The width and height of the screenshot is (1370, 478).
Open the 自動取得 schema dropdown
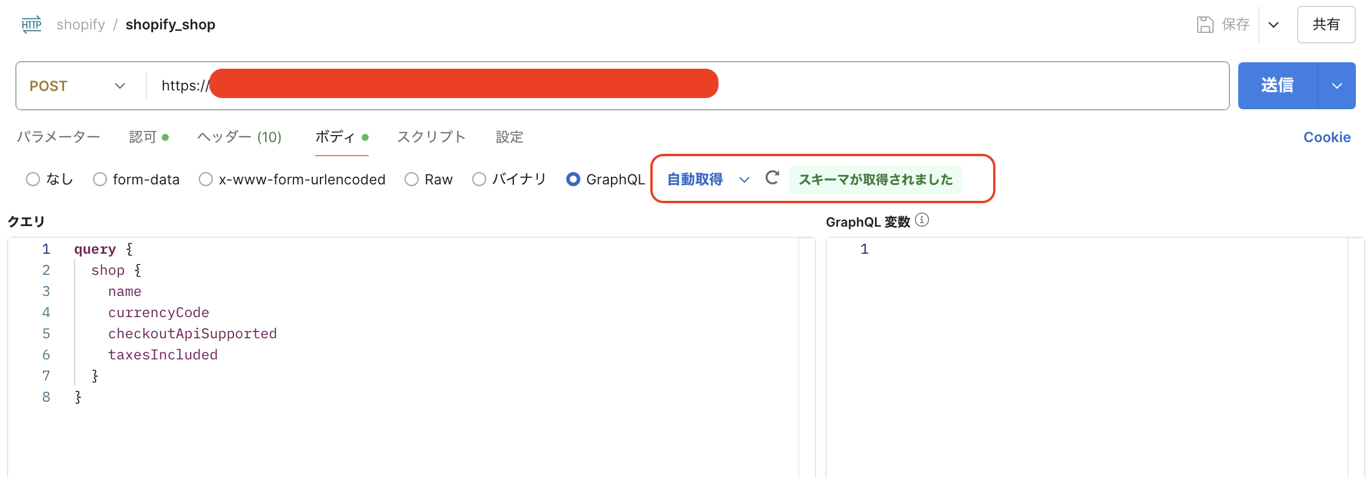(x=708, y=179)
